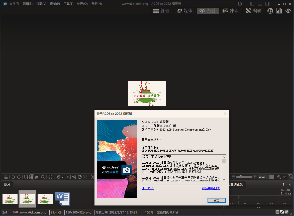Image resolution: width=294 pixels, height=216 pixels.
Task: Open the 许可协议 link
Action: point(147,188)
